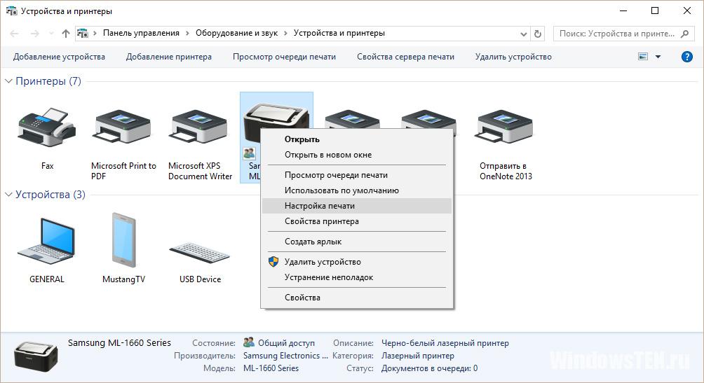Click the search magnifier icon

point(684,34)
